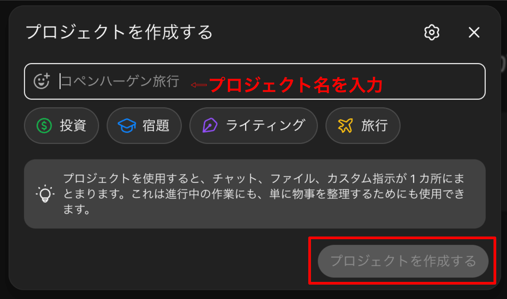The height and width of the screenshot is (299, 507).
Task: Click the yellow airplane icon
Action: (345, 126)
